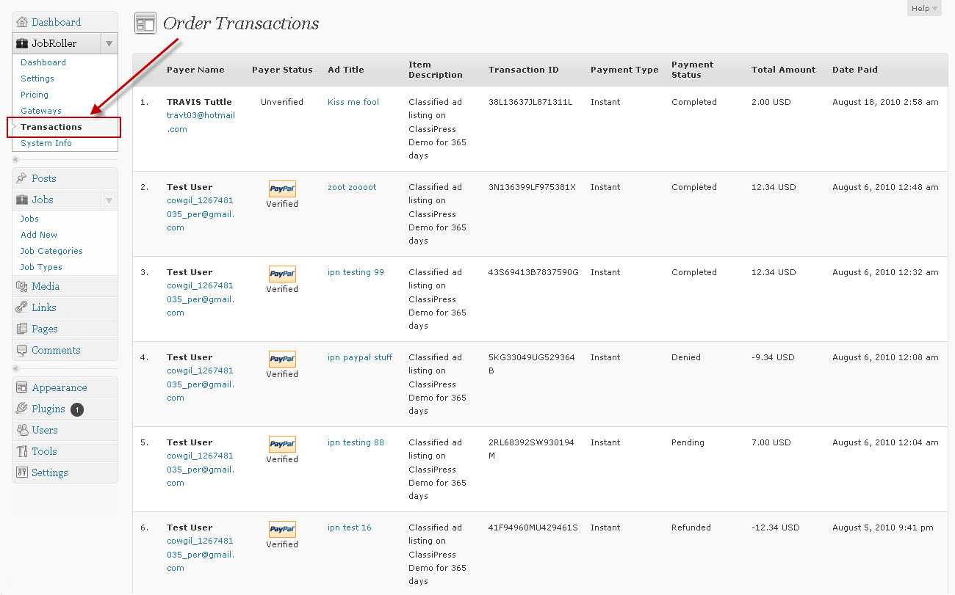Click the -12.34 USD amount
Screen dimensions: 955x595
(774, 528)
